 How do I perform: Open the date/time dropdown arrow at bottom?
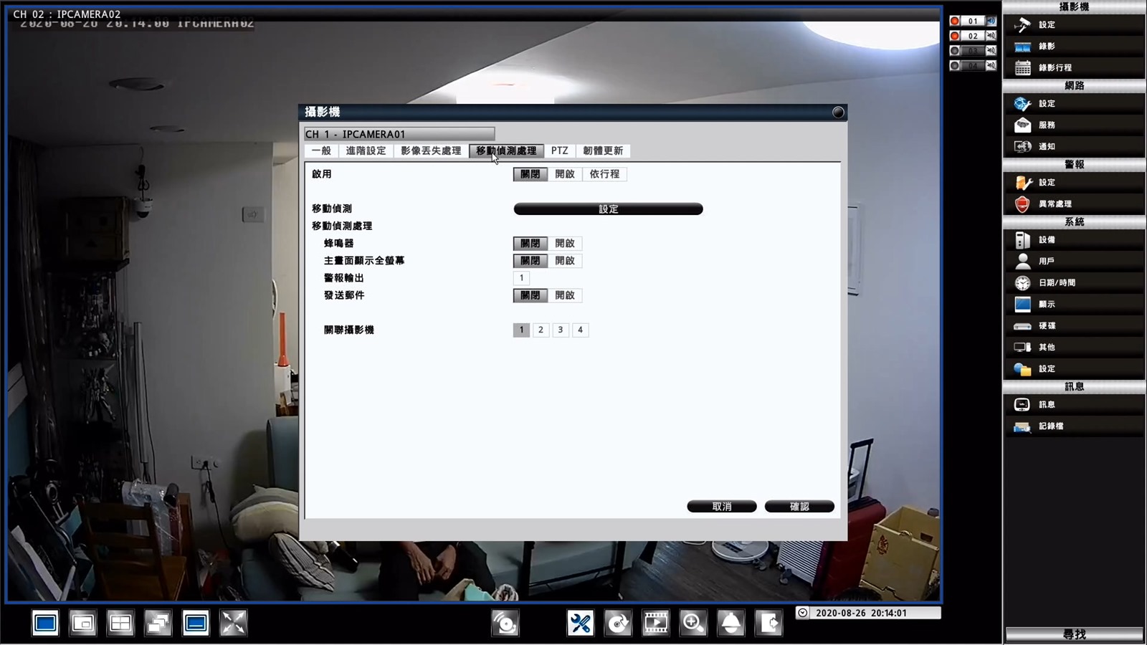tap(803, 613)
